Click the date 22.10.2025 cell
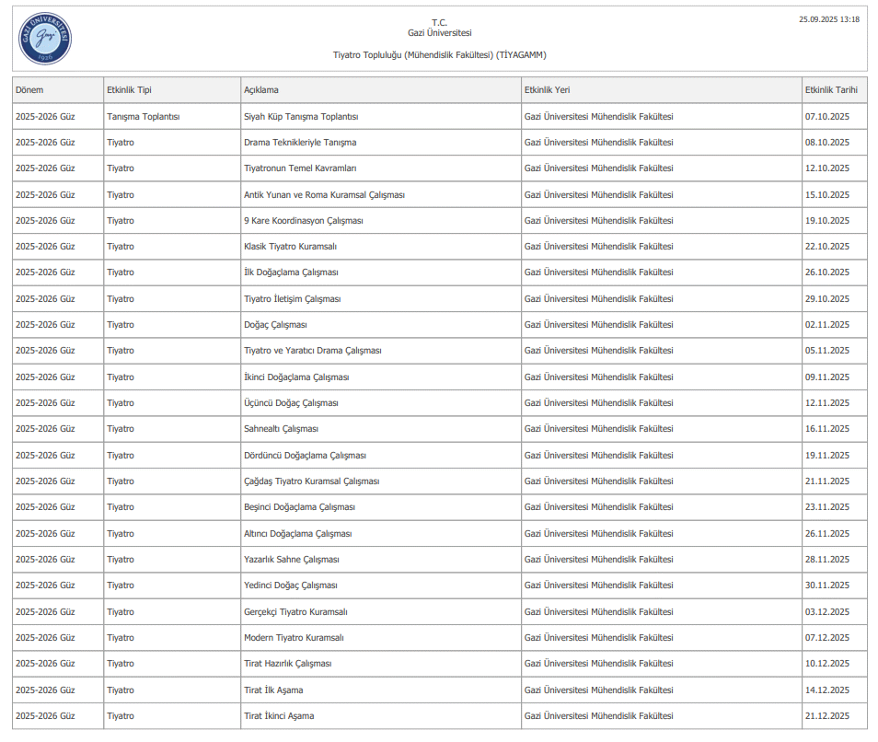Image resolution: width=878 pixels, height=742 pixels. (x=826, y=247)
